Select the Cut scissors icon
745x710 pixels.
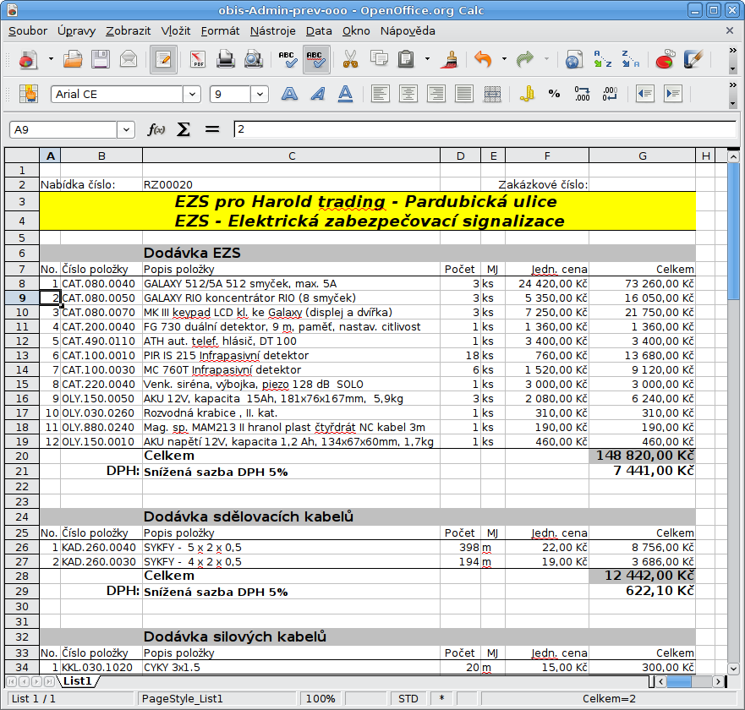coord(350,60)
